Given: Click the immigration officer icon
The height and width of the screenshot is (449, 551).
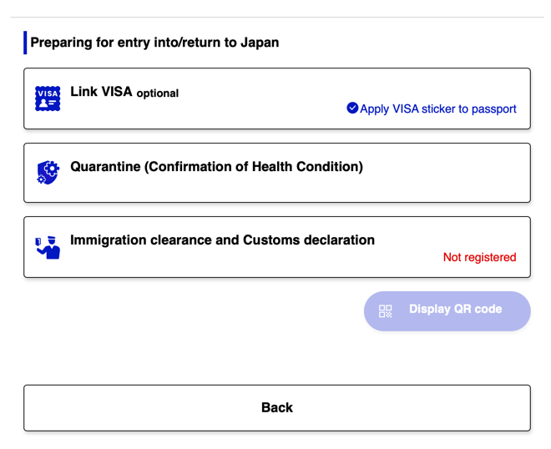Looking at the screenshot, I should point(48,246).
